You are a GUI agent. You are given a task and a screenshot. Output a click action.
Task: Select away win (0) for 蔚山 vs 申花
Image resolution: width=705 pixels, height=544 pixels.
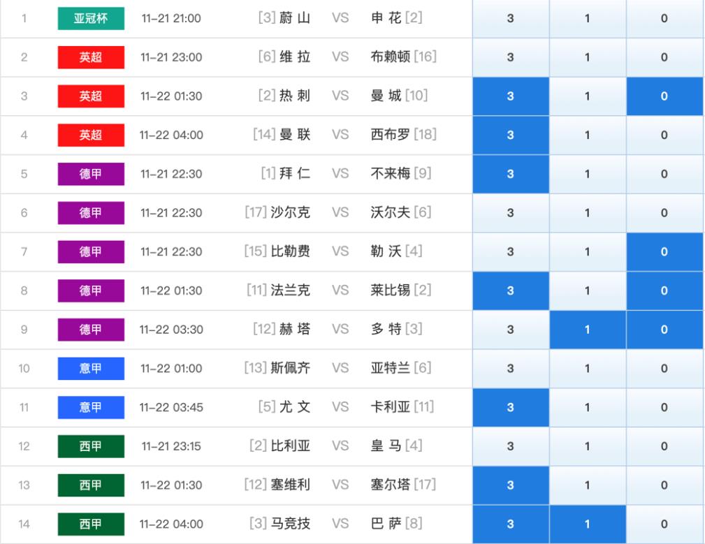pos(664,18)
